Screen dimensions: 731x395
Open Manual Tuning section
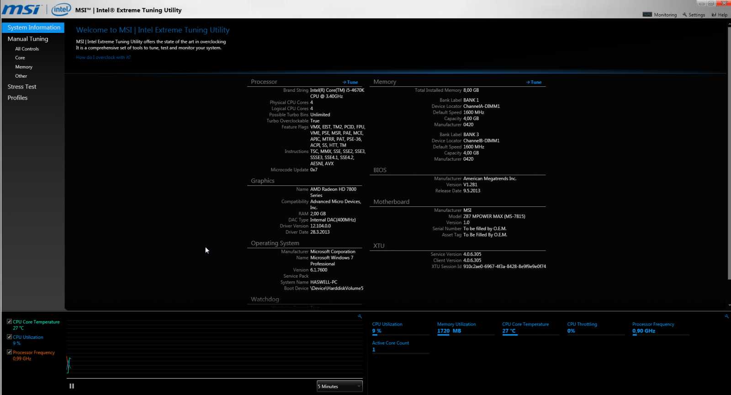(x=28, y=39)
